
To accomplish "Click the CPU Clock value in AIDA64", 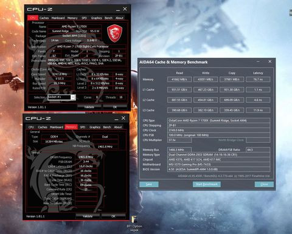I will coord(218,130).
